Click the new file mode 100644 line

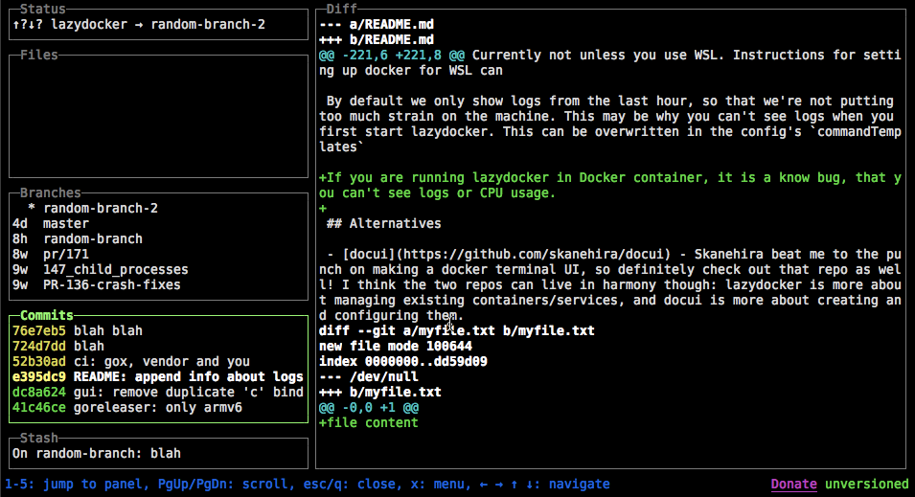pos(396,346)
